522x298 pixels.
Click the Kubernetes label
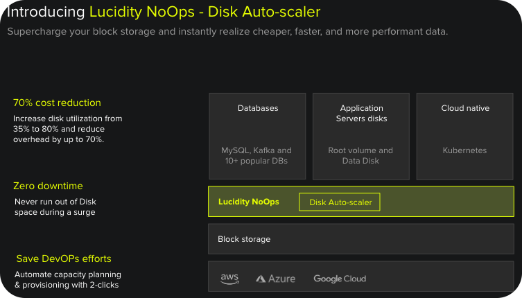tap(465, 150)
